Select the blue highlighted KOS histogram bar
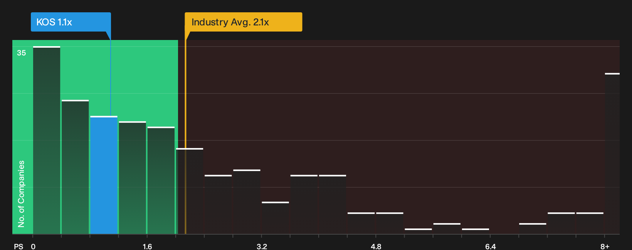 pyautogui.click(x=104, y=175)
